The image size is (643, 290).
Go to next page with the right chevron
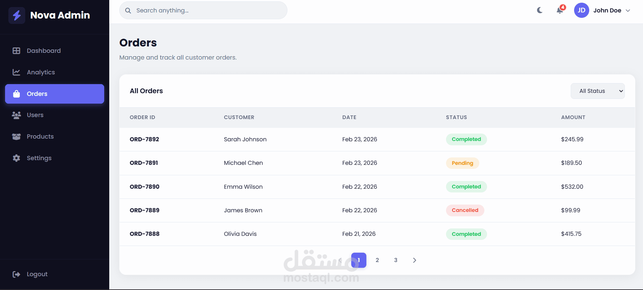pos(414,260)
